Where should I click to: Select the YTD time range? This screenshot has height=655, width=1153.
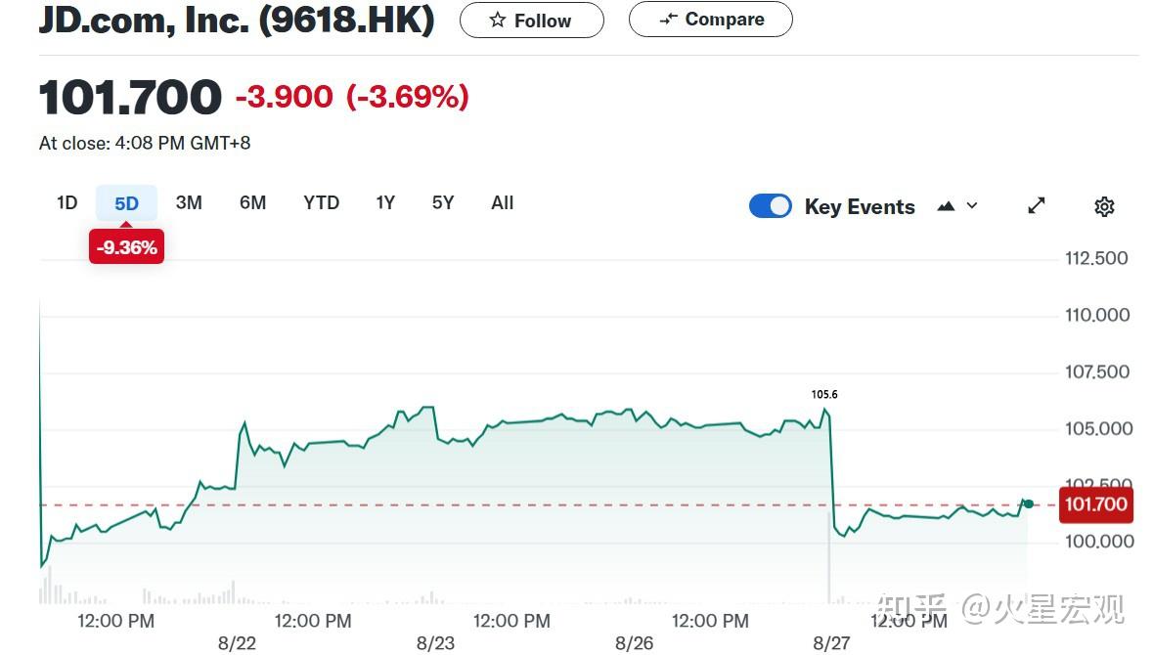click(x=321, y=203)
